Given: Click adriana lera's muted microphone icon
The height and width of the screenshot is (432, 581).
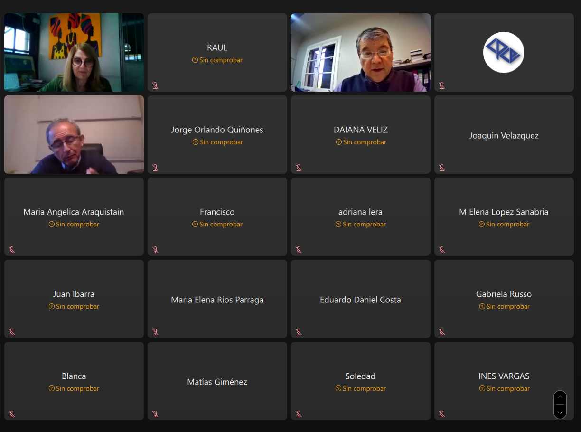Looking at the screenshot, I should click(x=299, y=250).
